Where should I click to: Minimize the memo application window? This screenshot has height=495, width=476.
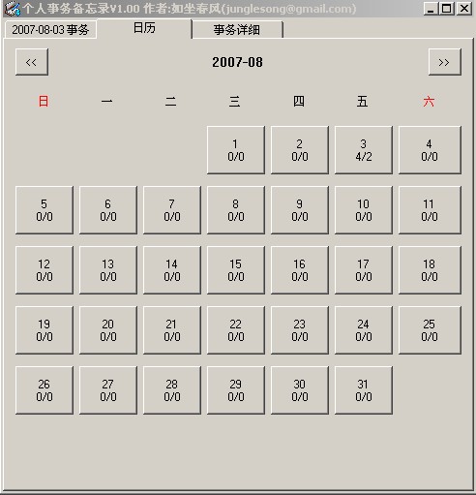point(431,9)
